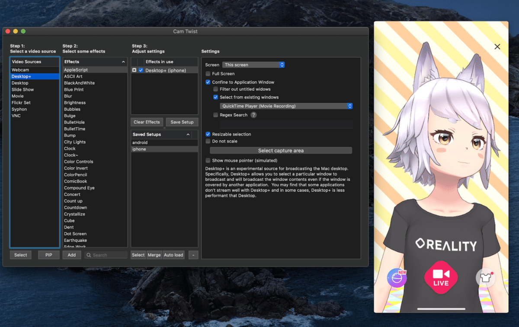This screenshot has width=519, height=327.
Task: Select the Bubbles effect
Action: click(95, 109)
